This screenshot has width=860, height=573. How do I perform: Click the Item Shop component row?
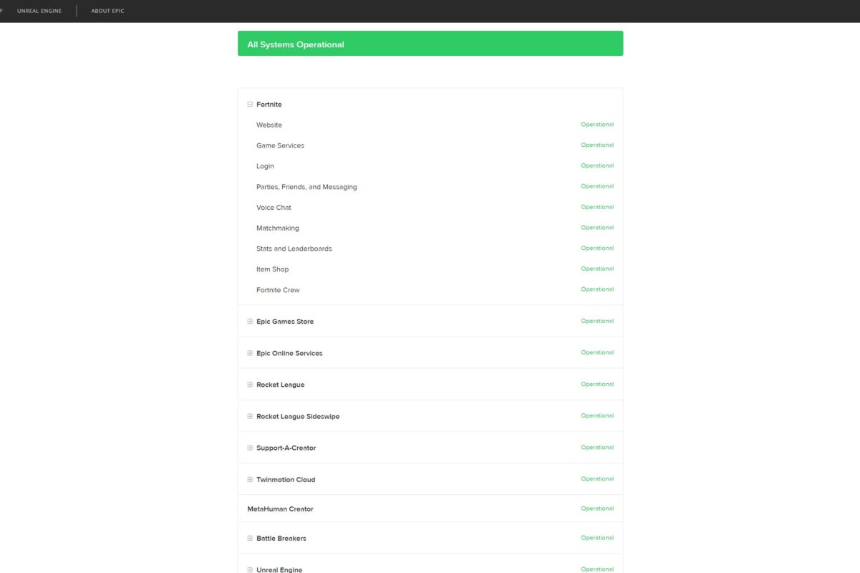[x=430, y=269]
